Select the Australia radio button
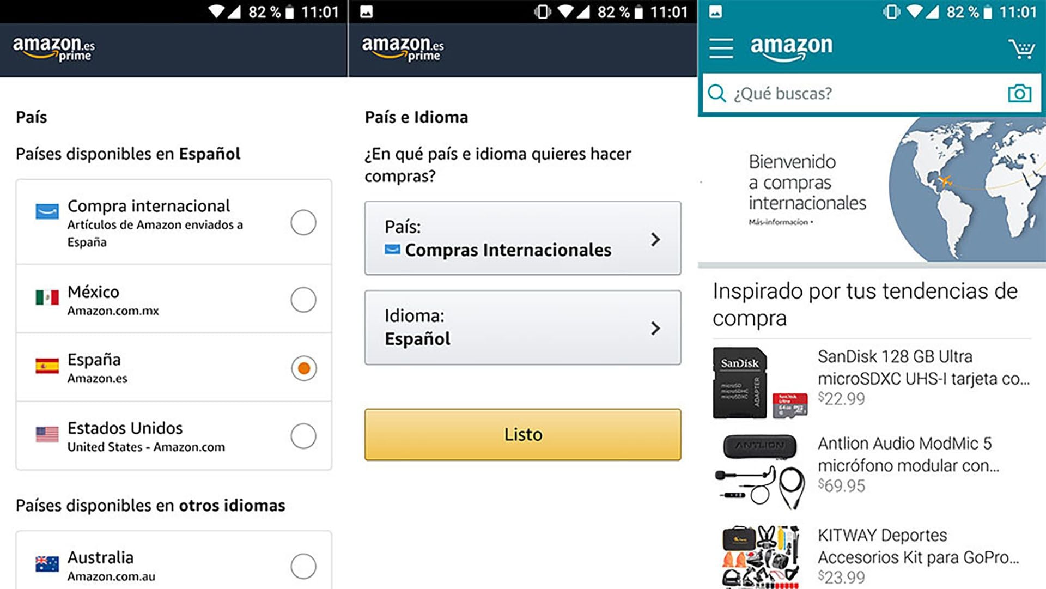 pyautogui.click(x=303, y=566)
